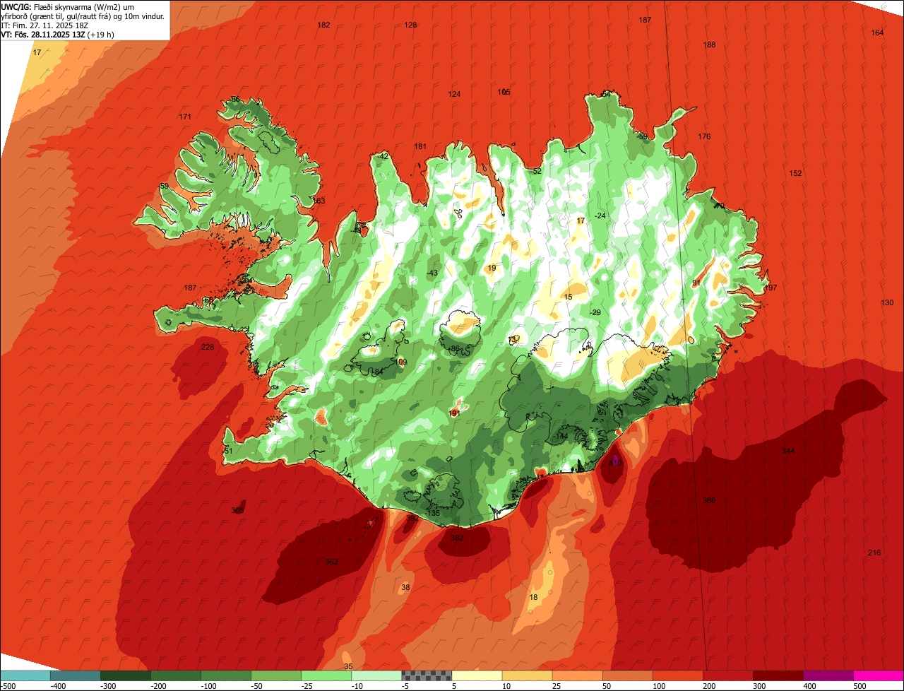Screen dimensions: 904x691
Task: Click legend swatch between 50 and 100
Action: [627, 675]
